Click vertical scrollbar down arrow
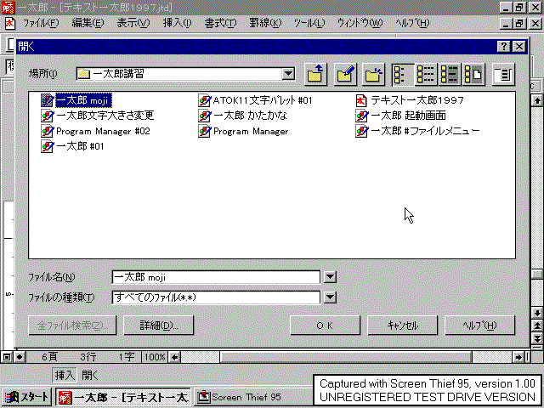The width and height of the screenshot is (544, 408). tap(537, 313)
